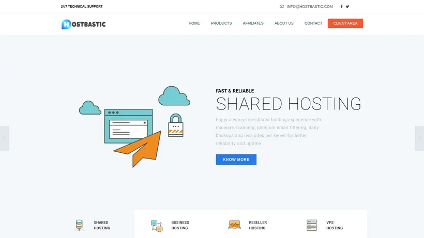
Task: Open the Products menu item
Action: 221,23
